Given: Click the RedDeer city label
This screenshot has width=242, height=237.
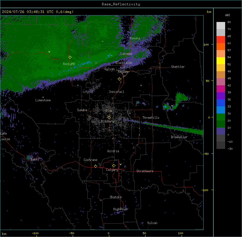Looking at the screenshot, I should point(124,72).
